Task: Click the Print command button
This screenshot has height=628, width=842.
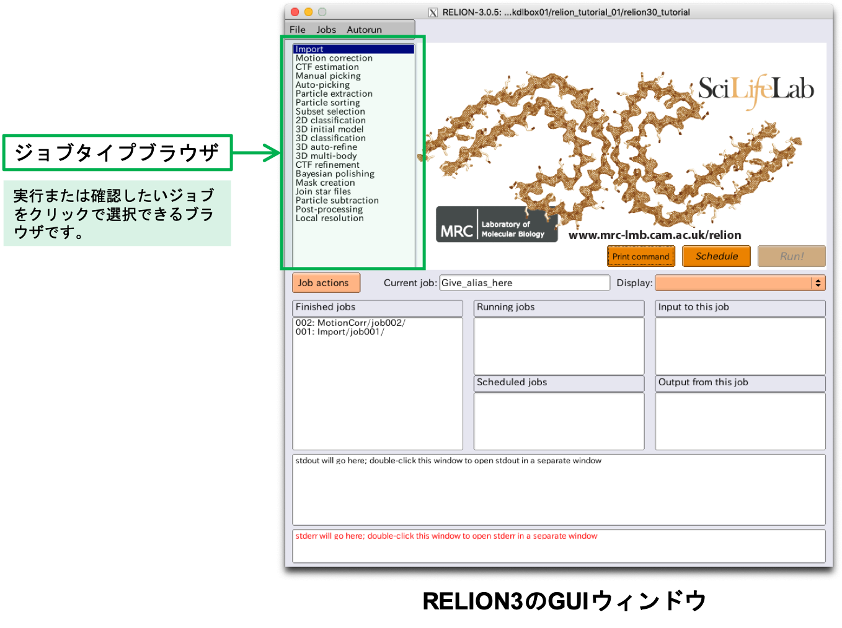Action: coord(640,256)
